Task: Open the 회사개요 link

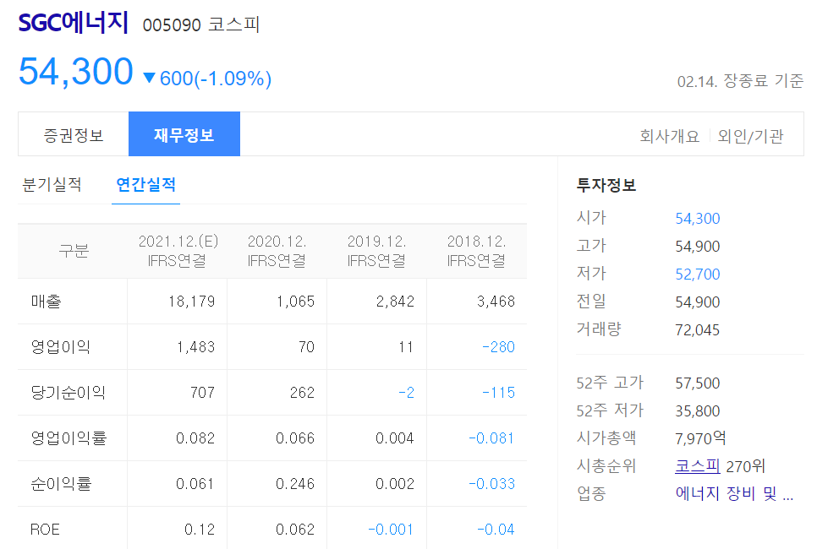Action: click(x=670, y=136)
